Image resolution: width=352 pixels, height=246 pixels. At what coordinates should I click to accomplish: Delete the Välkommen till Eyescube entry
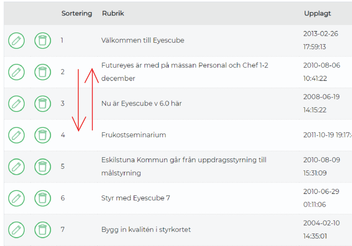click(x=43, y=41)
